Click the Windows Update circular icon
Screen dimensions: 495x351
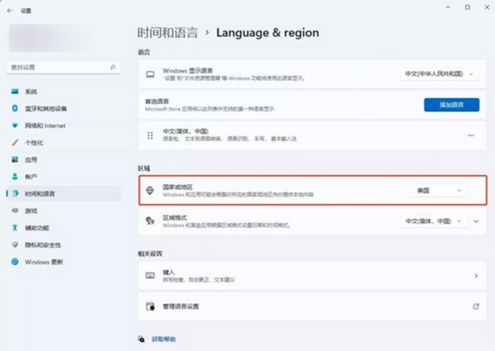15,262
